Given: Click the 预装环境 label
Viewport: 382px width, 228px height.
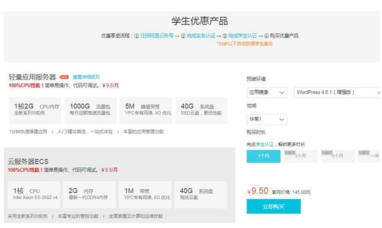Looking at the screenshot, I should 256,79.
